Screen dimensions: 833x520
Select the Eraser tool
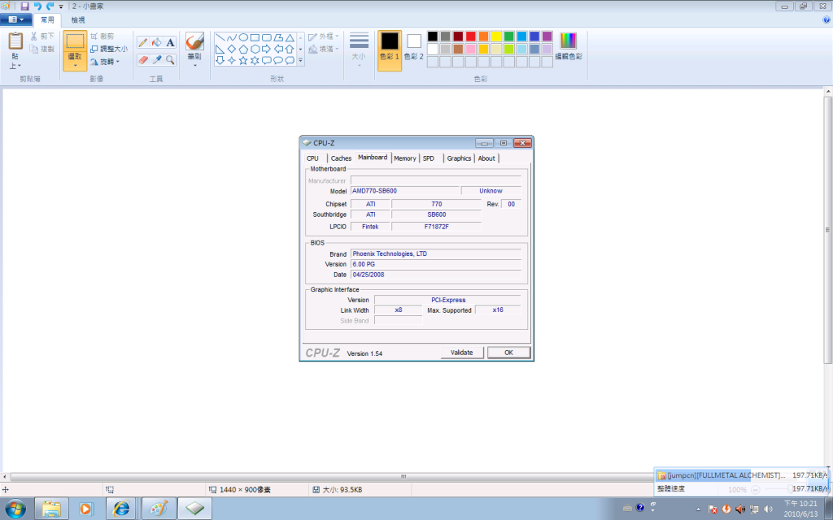143,59
